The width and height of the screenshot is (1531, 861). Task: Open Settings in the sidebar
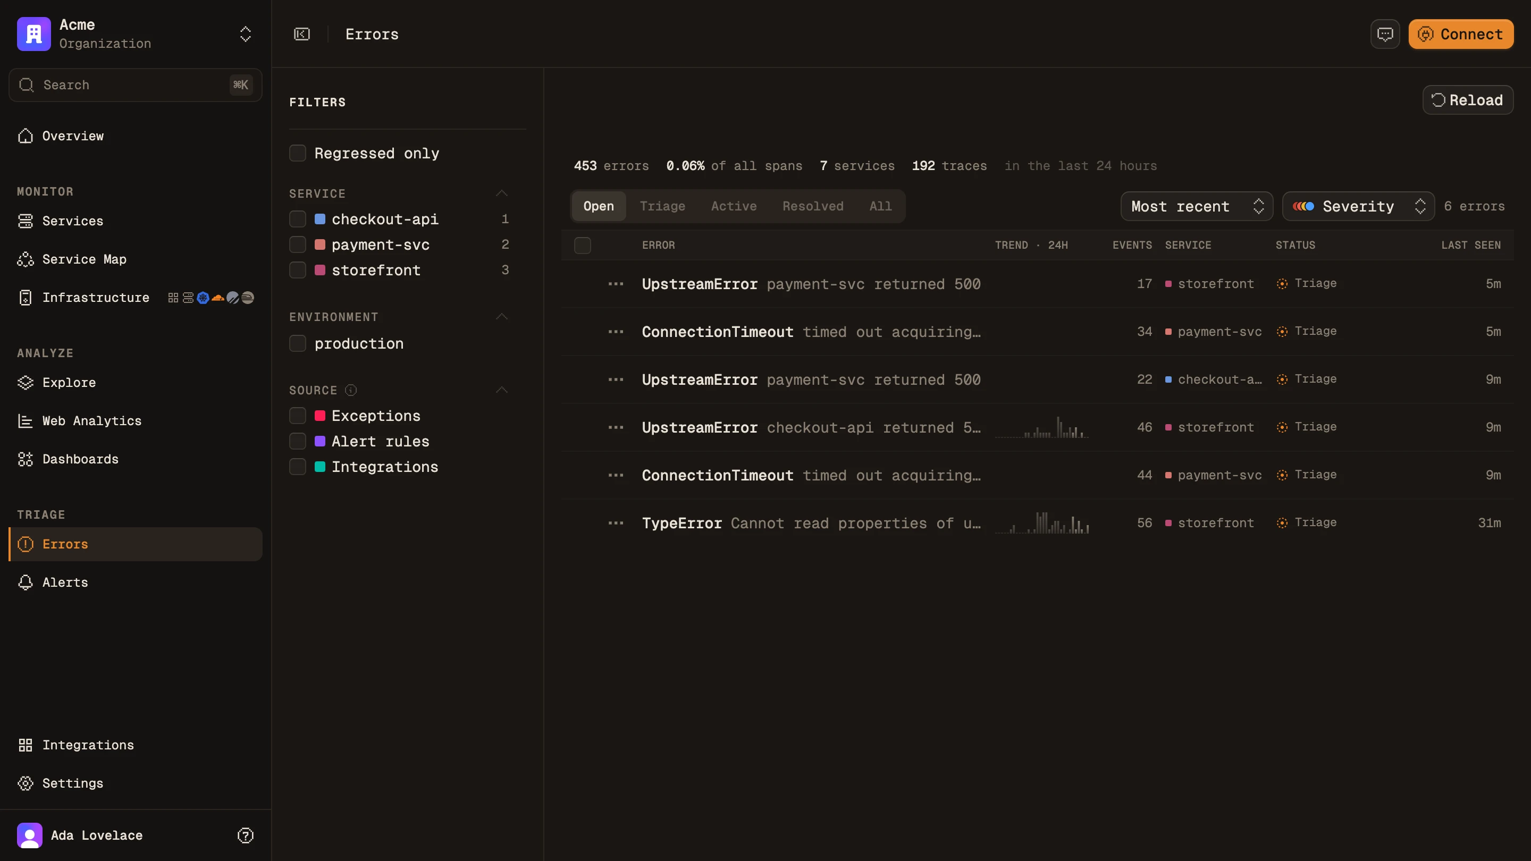click(136, 783)
